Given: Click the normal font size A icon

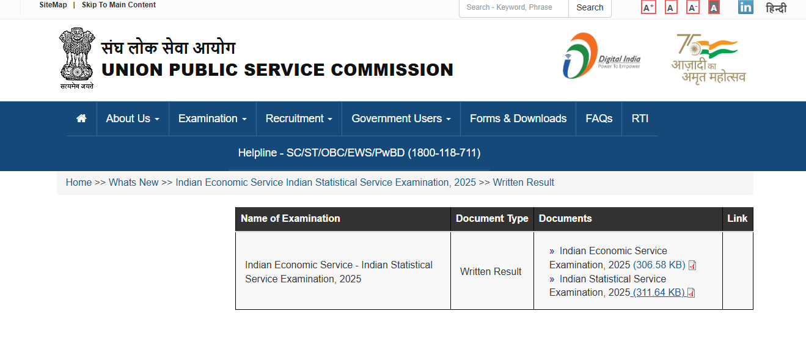Looking at the screenshot, I should point(671,8).
